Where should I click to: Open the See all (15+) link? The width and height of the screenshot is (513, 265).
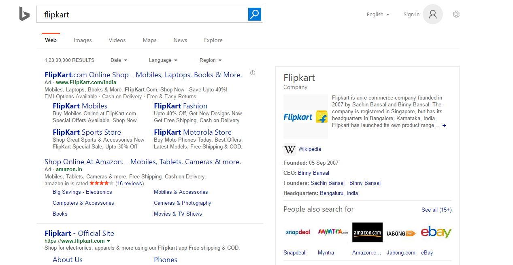point(436,210)
